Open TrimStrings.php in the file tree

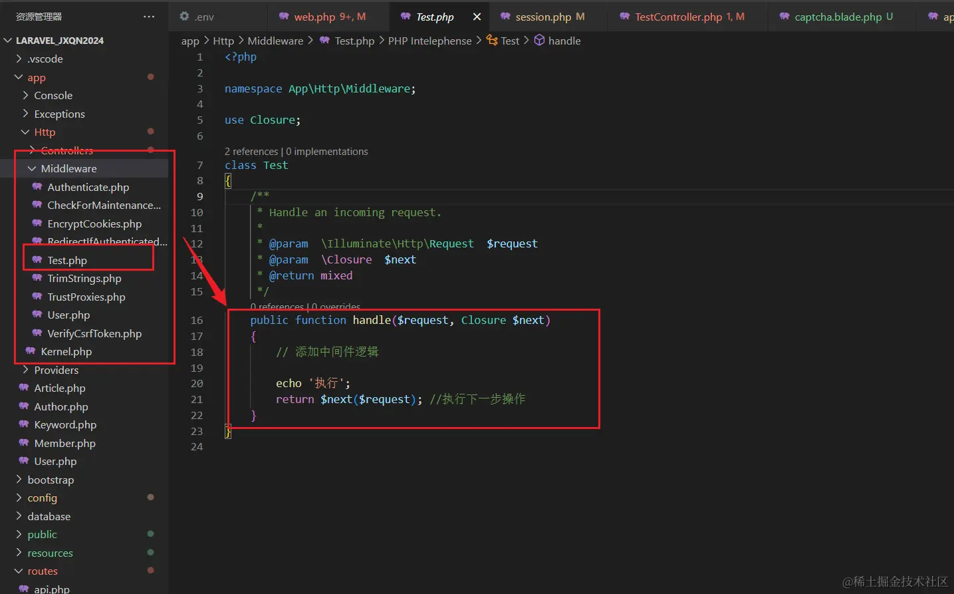tap(84, 278)
